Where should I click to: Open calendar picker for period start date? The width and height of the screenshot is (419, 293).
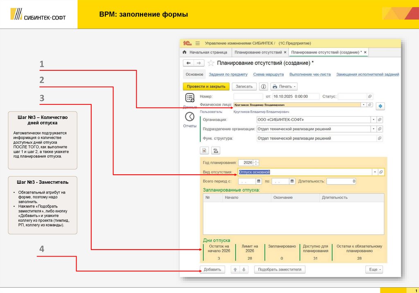pos(259,181)
